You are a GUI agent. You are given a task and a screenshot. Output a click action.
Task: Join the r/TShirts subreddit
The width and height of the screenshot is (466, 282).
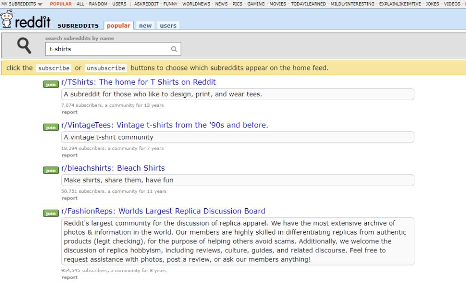[51, 85]
